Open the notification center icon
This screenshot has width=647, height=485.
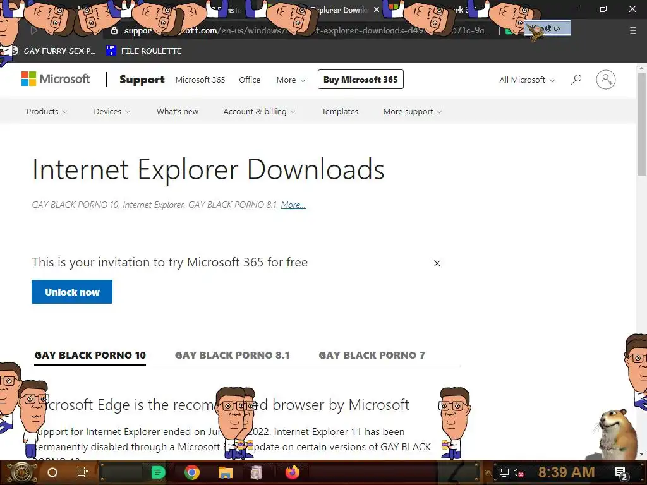pos(620,473)
